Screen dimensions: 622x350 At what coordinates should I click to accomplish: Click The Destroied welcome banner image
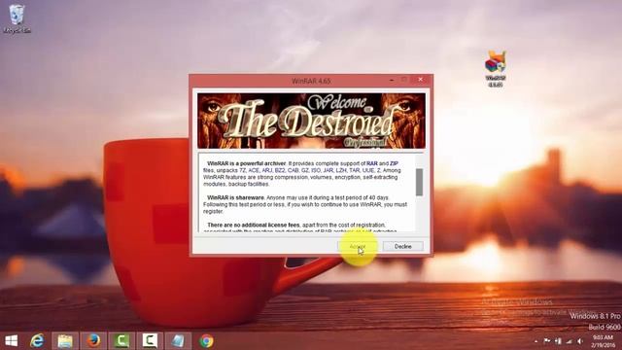point(311,121)
